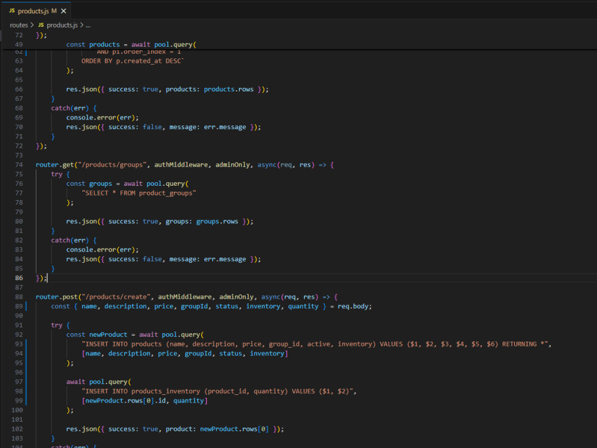Expand the breadcrumb ellipsis symbol list
The width and height of the screenshot is (597, 448).
[88, 25]
